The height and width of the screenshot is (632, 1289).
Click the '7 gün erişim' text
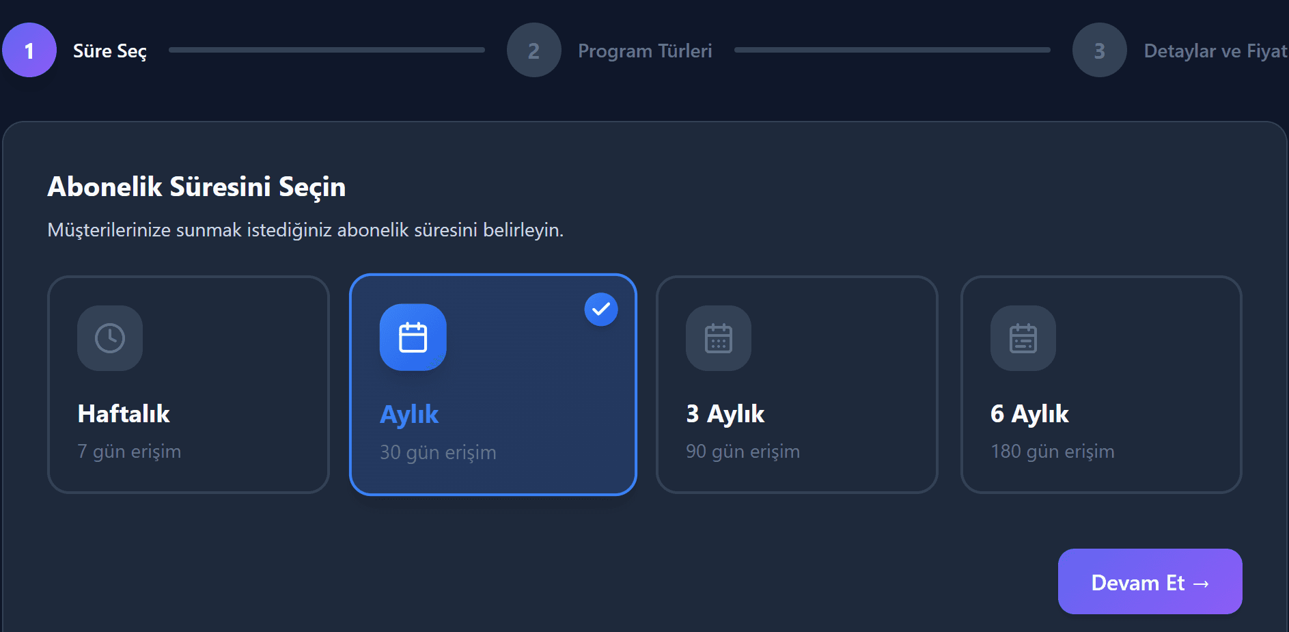pos(129,452)
